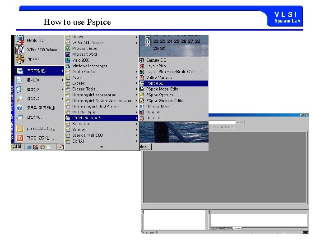
Task: Click the magnifier Search icon in Start menu
Action: 20,99
